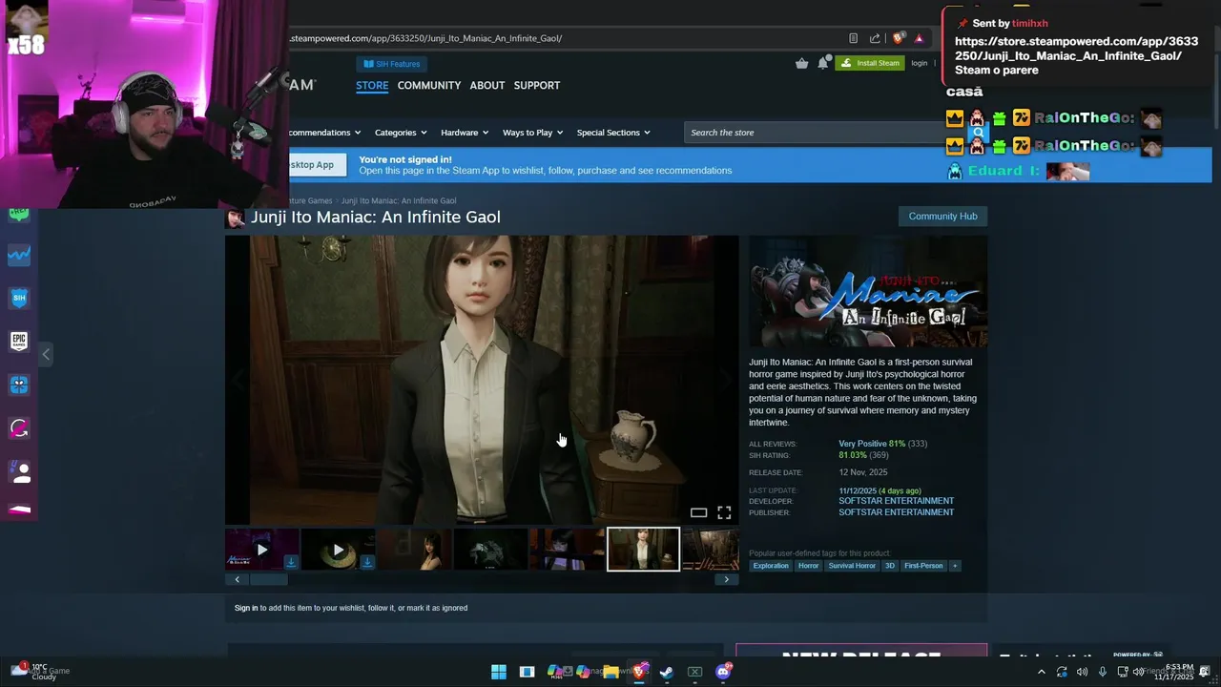
Task: Download the first trailer video thumbnail
Action: click(290, 562)
